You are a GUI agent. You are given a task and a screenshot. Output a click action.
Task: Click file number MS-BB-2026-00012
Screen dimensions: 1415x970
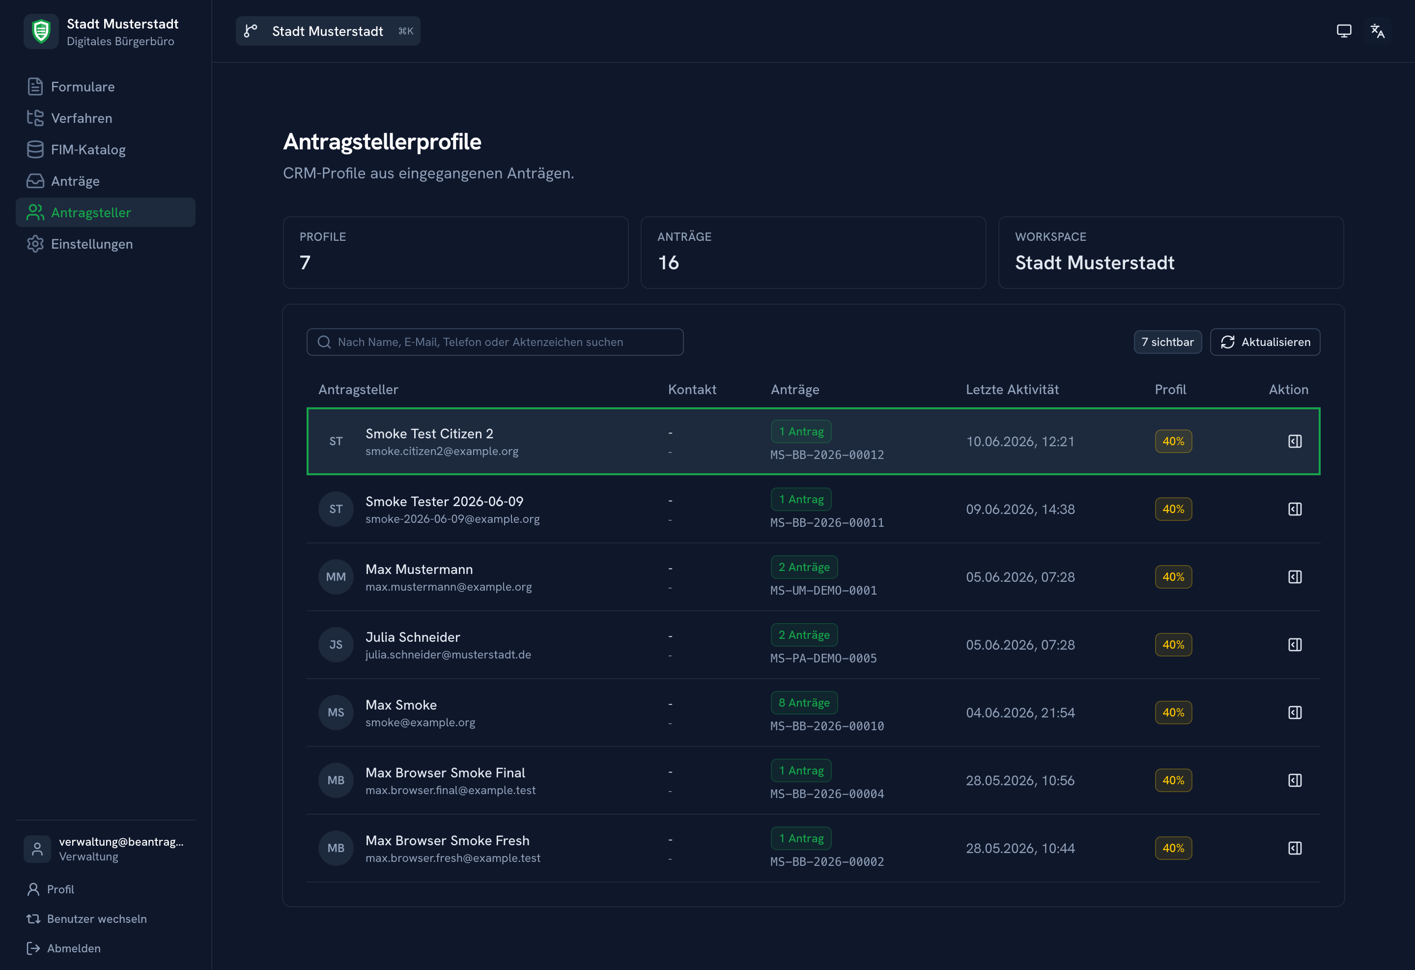click(827, 455)
